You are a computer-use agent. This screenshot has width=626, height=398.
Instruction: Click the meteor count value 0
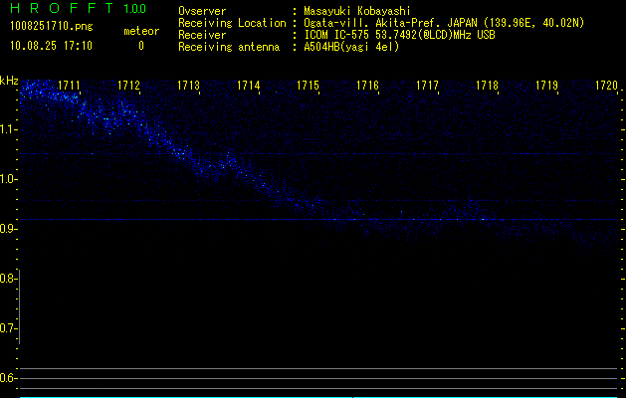[x=140, y=46]
